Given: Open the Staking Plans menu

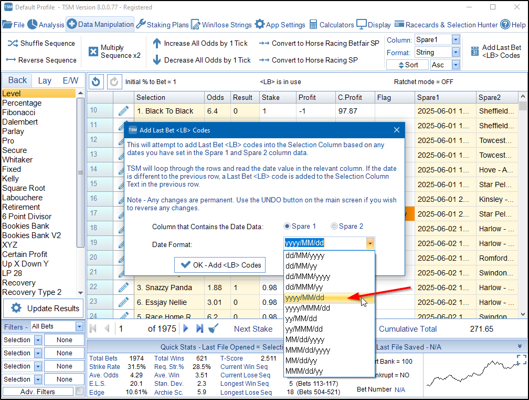Looking at the screenshot, I should tap(162, 25).
